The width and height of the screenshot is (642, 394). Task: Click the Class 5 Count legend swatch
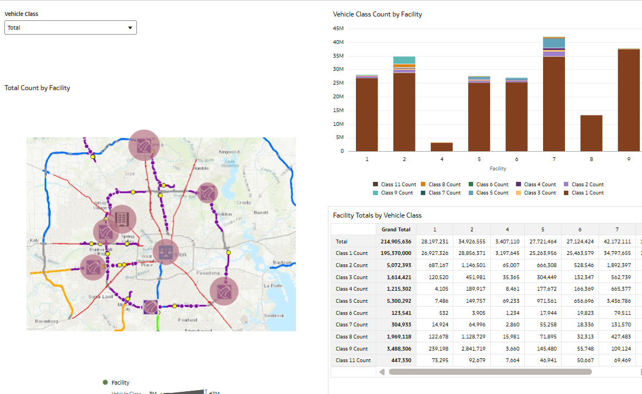(x=471, y=193)
